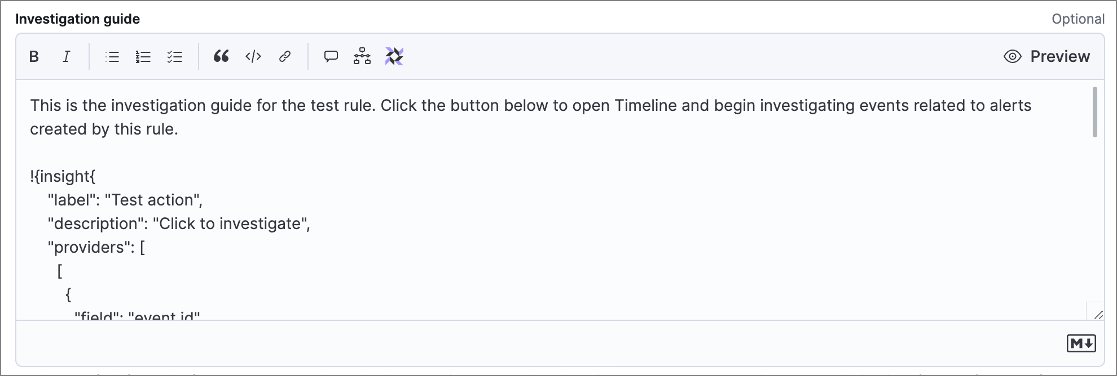Insert a task checklist
The image size is (1117, 376).
[175, 56]
